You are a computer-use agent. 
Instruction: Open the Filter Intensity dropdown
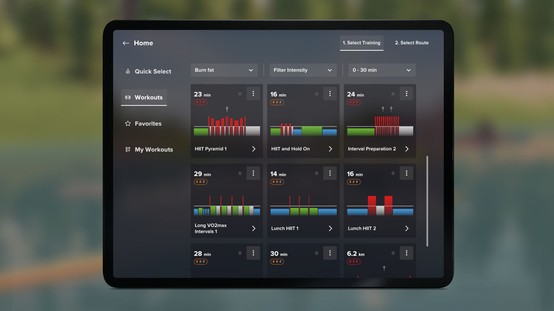303,70
